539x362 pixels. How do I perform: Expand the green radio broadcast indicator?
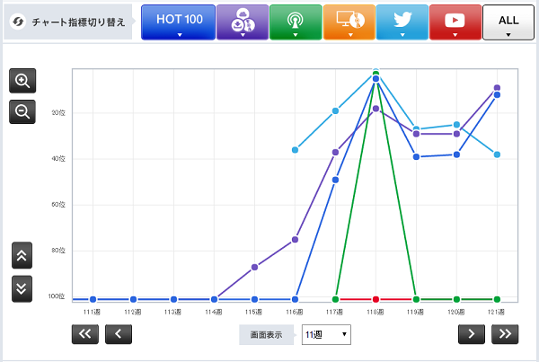(x=296, y=22)
